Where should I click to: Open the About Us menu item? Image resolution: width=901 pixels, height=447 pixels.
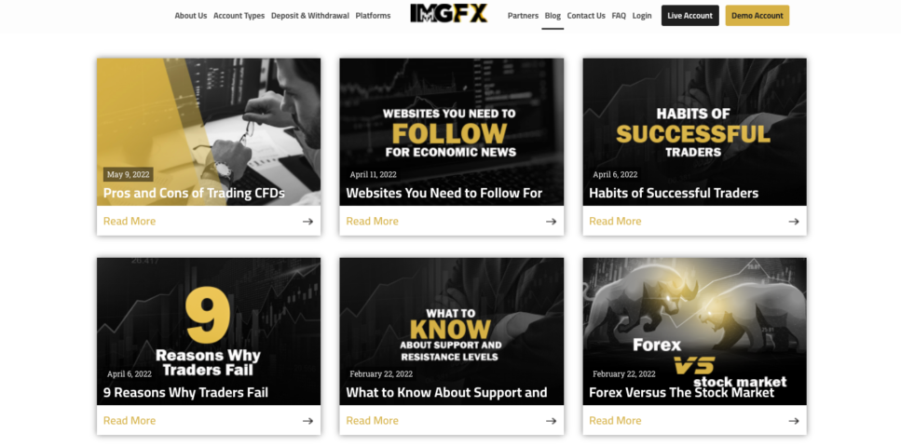pos(191,16)
